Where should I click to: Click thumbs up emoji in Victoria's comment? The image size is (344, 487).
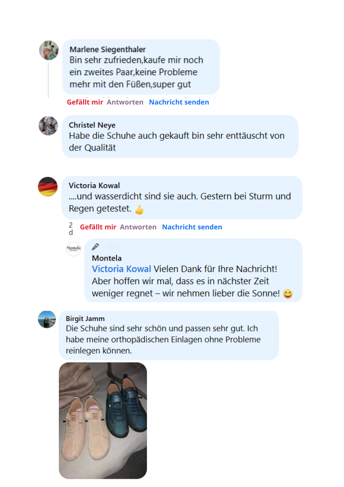139,210
